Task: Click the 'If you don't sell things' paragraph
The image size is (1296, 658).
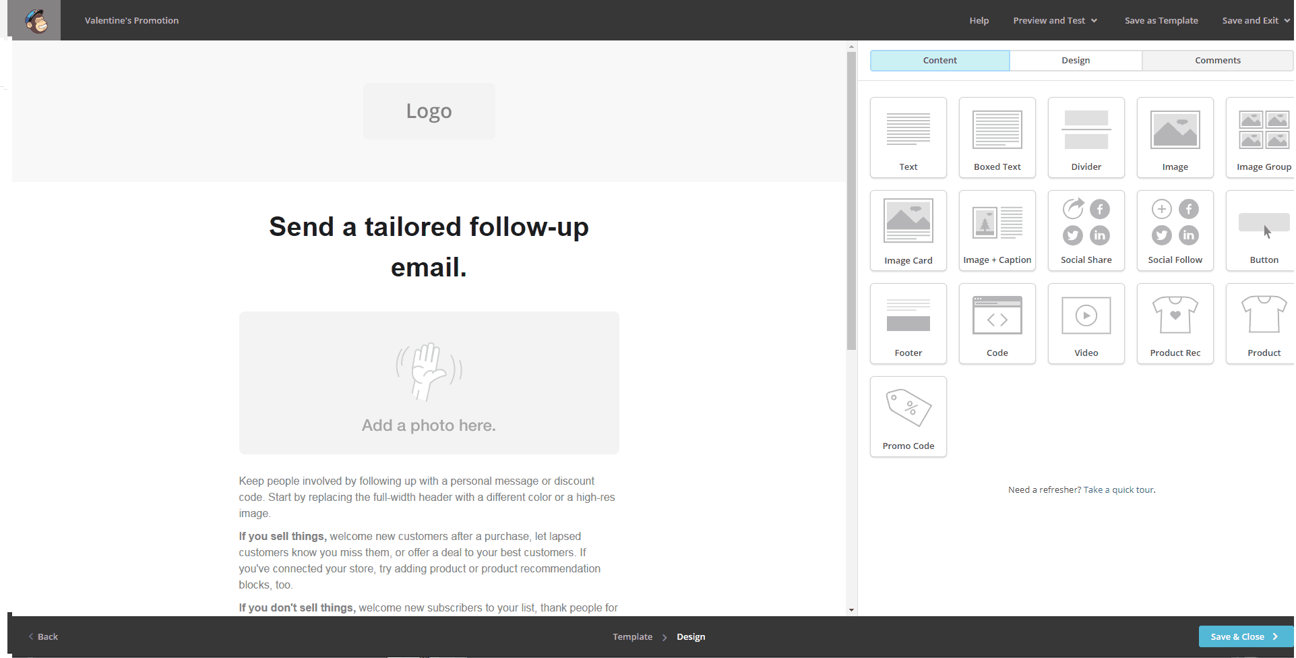Action: [x=428, y=607]
